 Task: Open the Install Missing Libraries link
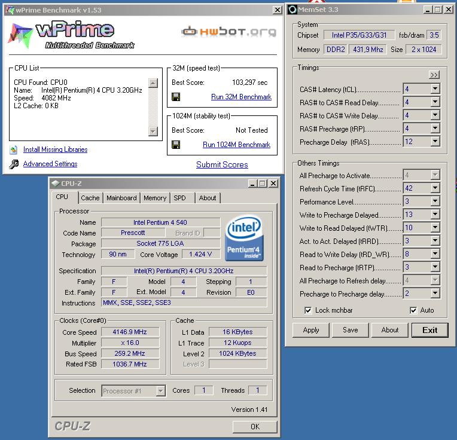tap(56, 149)
